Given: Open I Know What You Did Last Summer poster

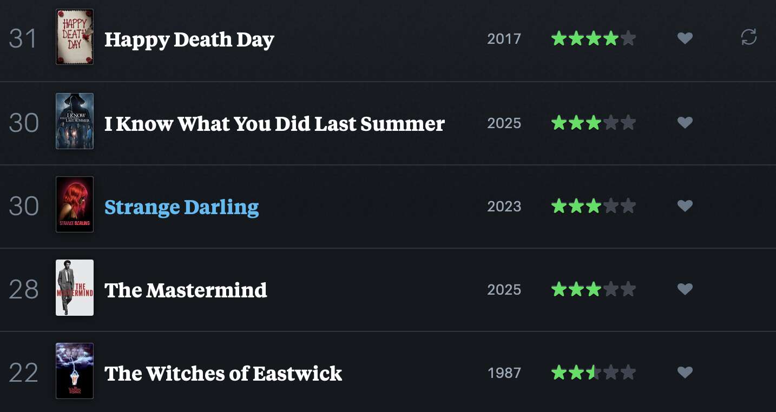Looking at the screenshot, I should (x=75, y=121).
